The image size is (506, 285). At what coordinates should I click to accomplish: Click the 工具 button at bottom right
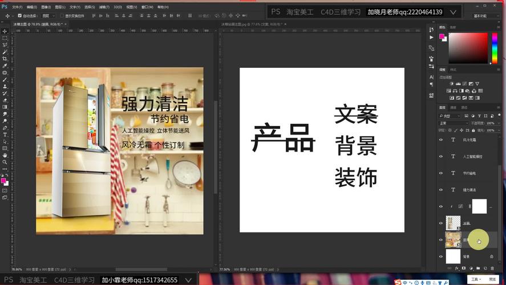pos(476,279)
